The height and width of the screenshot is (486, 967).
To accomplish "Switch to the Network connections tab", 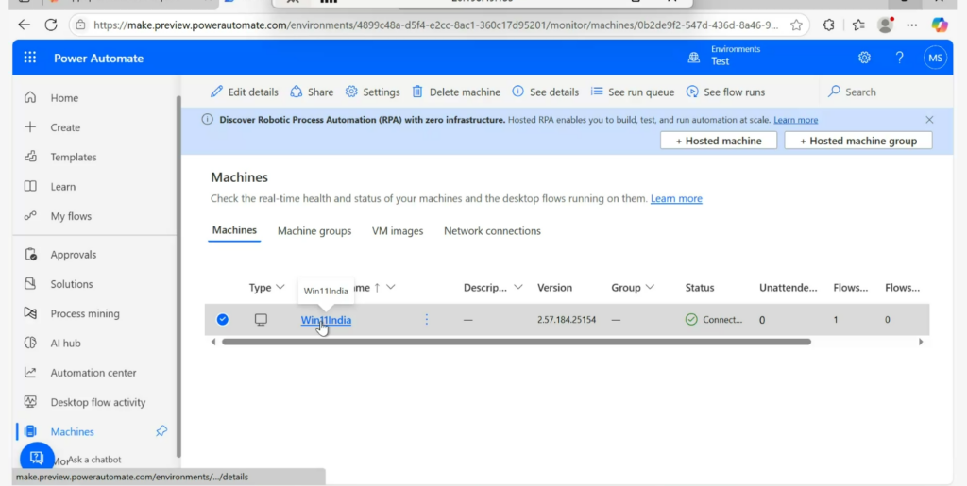I will point(492,231).
